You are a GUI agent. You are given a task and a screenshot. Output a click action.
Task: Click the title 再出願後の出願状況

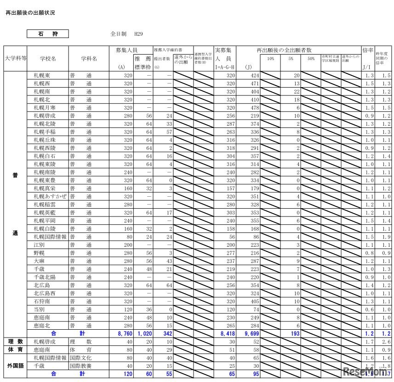30,12
